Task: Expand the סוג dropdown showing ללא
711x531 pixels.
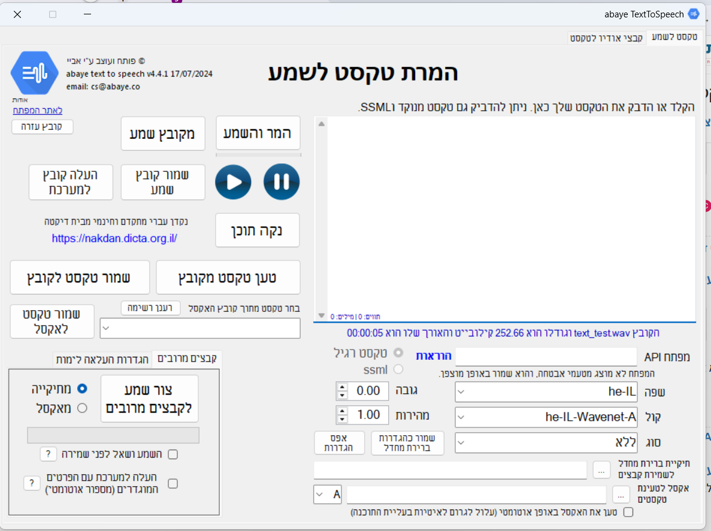Action: click(461, 442)
